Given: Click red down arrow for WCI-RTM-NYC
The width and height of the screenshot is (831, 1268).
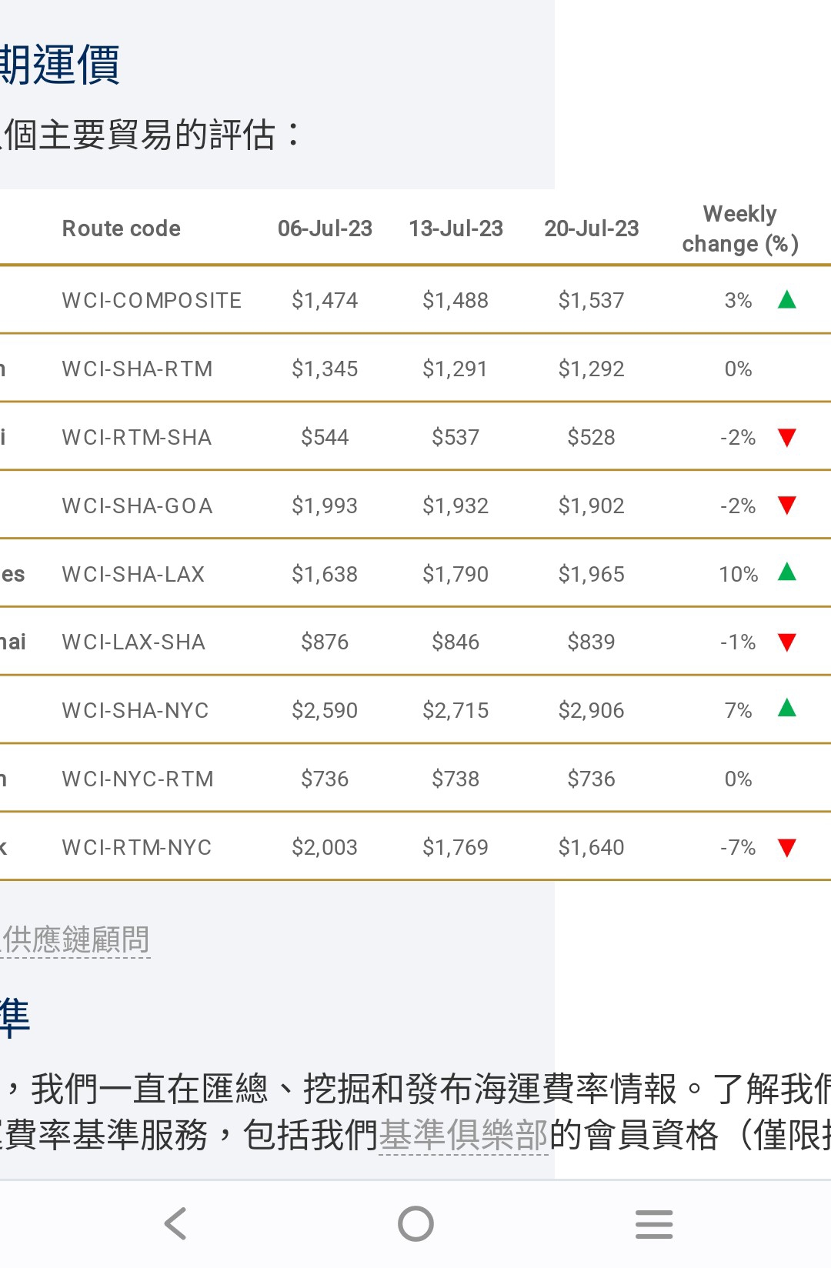Looking at the screenshot, I should click(x=786, y=848).
